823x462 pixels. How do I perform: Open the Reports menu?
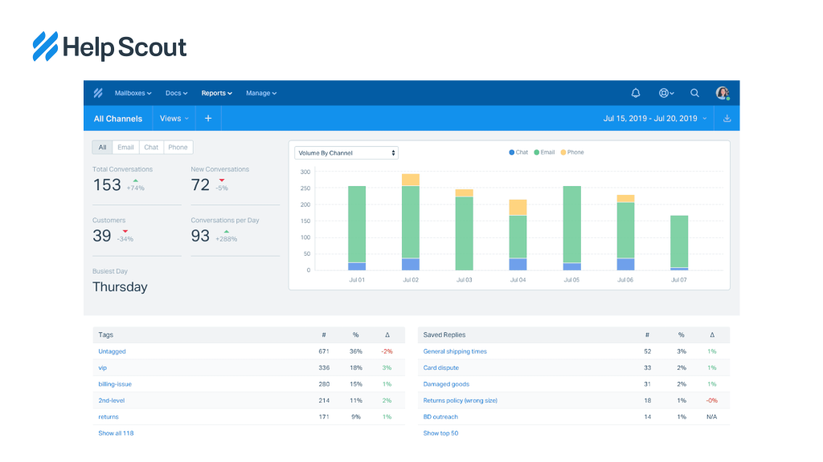(x=216, y=93)
